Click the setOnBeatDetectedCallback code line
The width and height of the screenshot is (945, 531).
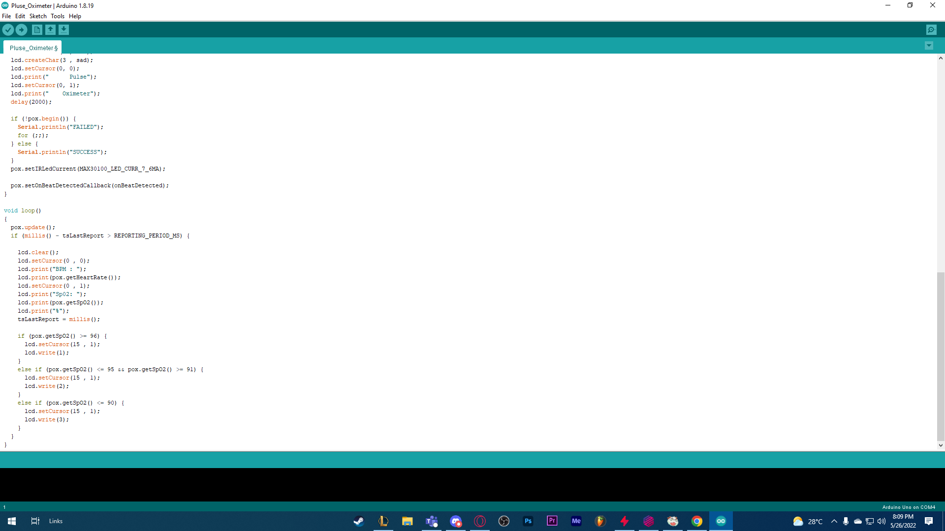coord(90,185)
